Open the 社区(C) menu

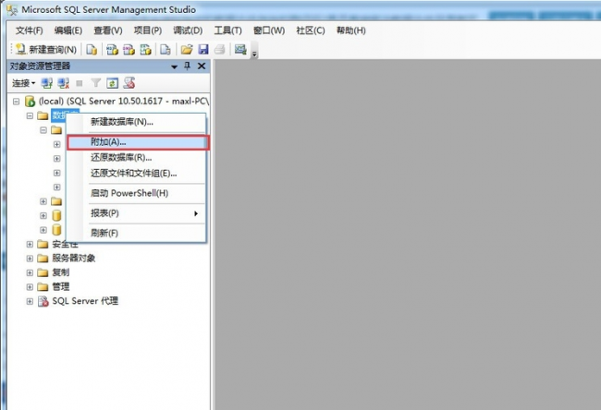coord(311,30)
